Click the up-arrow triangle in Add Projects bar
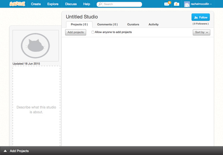Viewport: 223px width, 155px height. coord(5,151)
